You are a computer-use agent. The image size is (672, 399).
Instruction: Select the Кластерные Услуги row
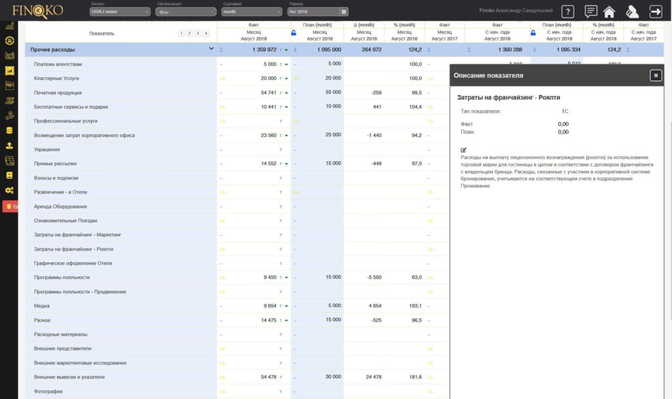[121, 78]
